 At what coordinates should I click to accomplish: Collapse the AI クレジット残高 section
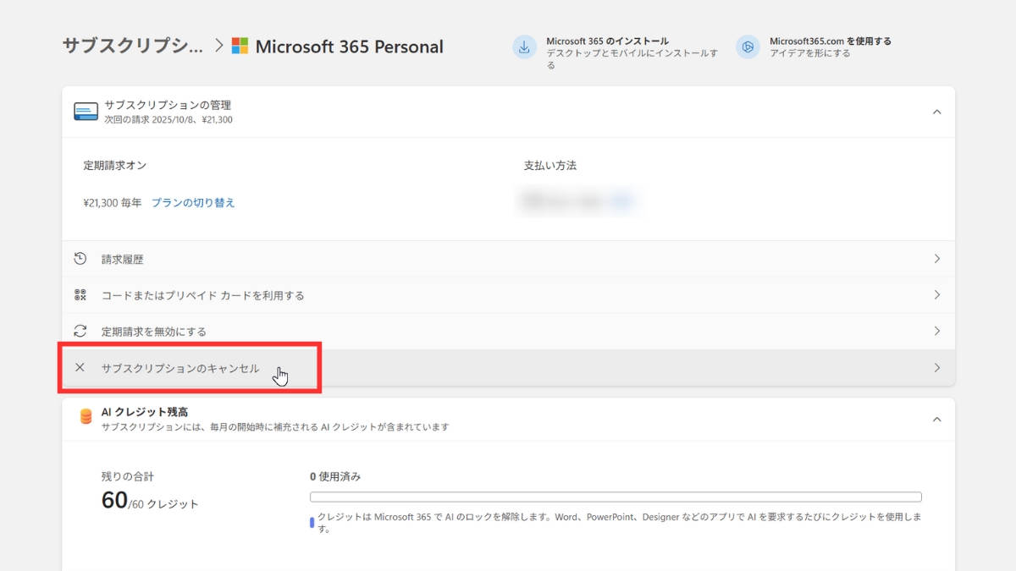936,419
